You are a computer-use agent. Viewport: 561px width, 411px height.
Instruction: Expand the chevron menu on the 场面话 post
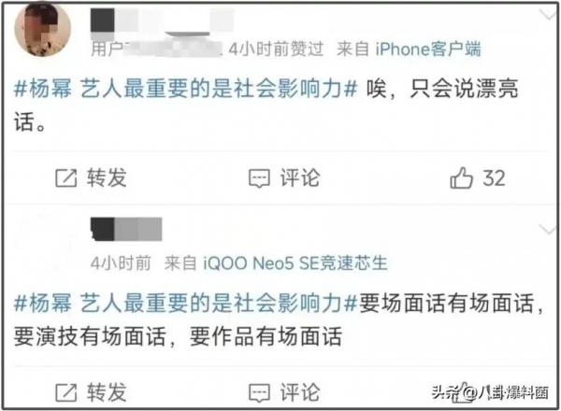pyautogui.click(x=547, y=230)
